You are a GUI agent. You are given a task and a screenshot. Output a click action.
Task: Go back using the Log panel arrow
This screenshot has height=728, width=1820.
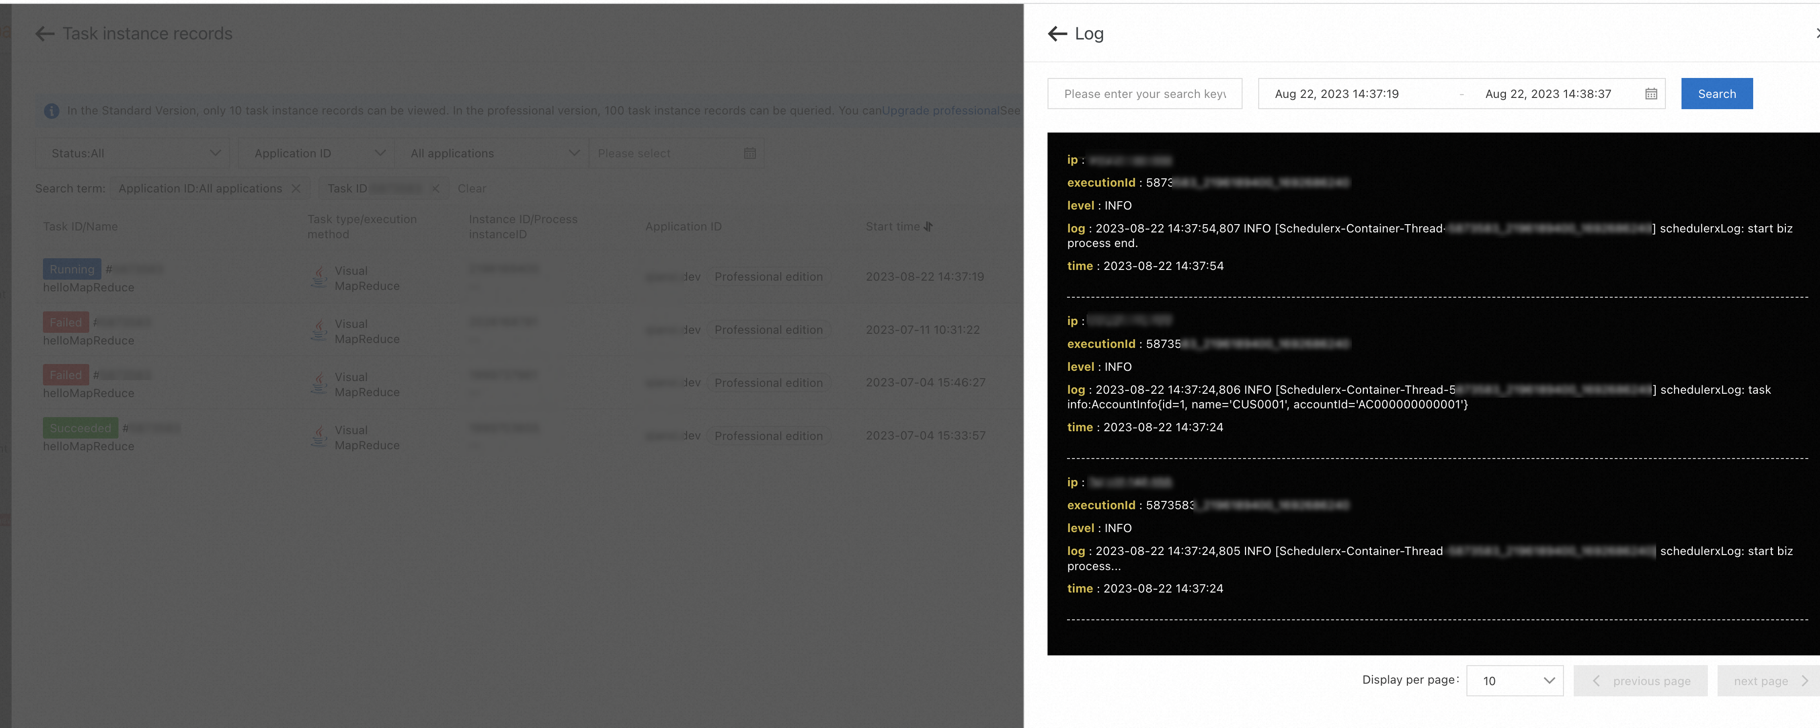point(1057,33)
